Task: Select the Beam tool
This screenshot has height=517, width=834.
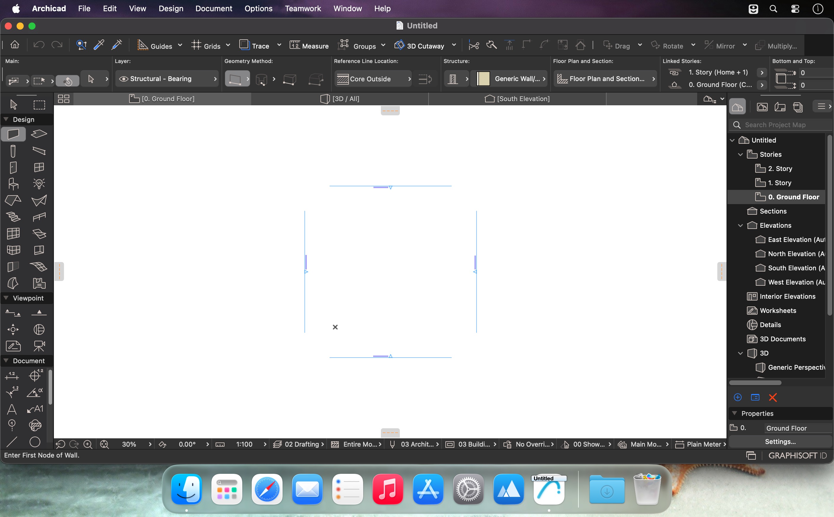Action: tap(39, 151)
